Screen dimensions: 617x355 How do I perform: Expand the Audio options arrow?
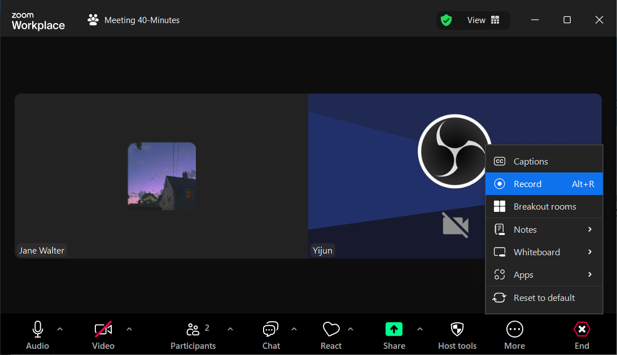pyautogui.click(x=60, y=329)
